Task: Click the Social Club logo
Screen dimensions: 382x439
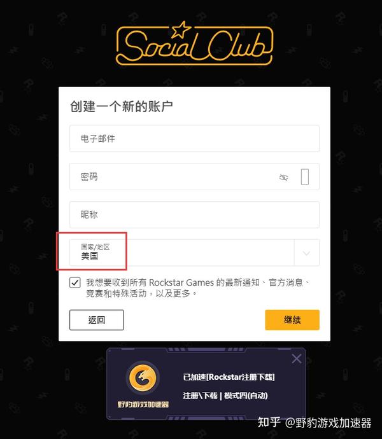Action: coord(195,43)
